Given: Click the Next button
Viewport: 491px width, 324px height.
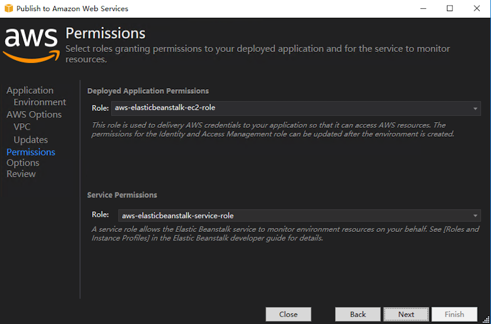Looking at the screenshot, I should (x=406, y=314).
